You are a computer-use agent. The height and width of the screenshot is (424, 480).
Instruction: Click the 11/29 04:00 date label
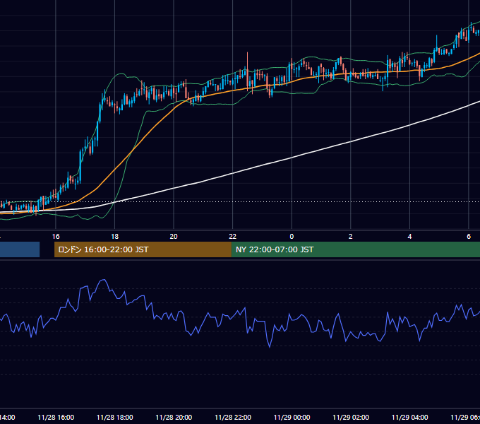click(410, 417)
